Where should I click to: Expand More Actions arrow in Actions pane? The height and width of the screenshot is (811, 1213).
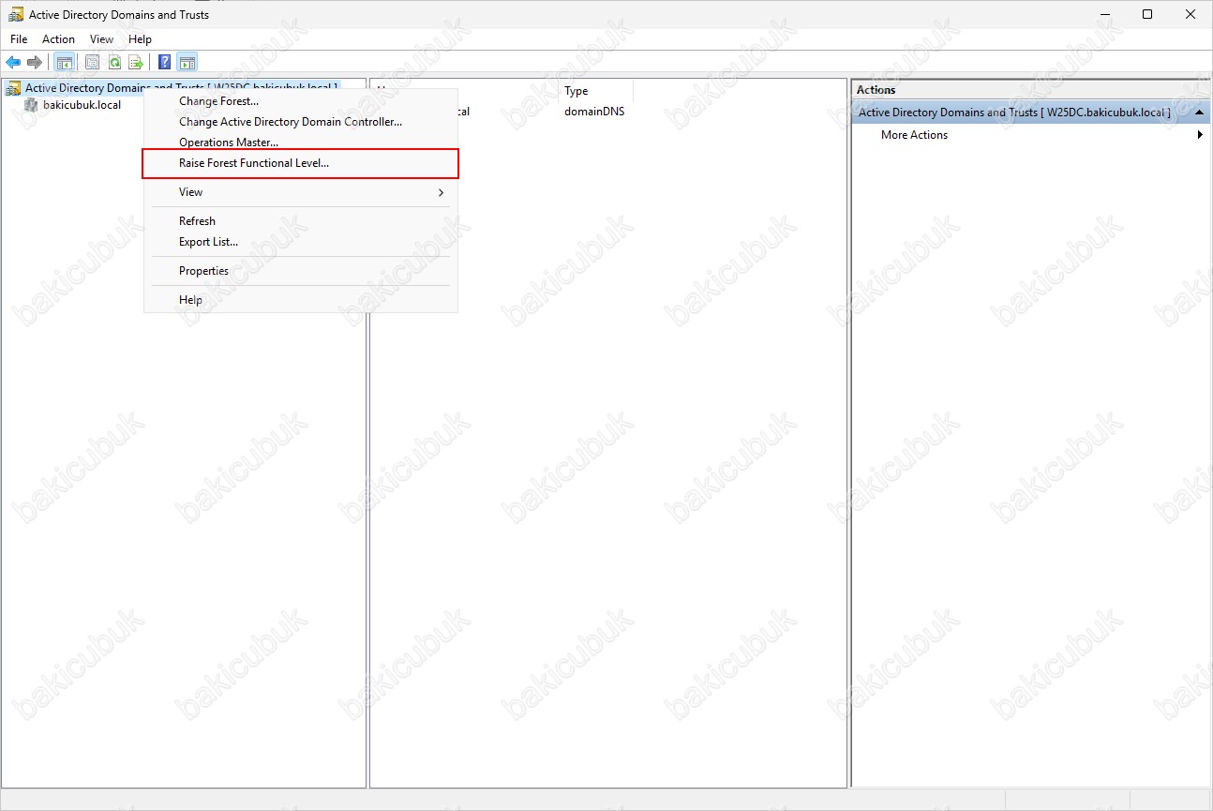pyautogui.click(x=1200, y=135)
